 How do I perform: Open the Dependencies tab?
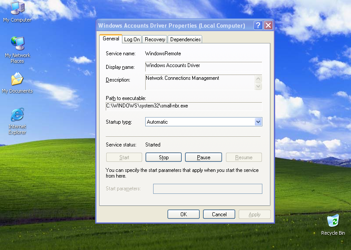185,39
